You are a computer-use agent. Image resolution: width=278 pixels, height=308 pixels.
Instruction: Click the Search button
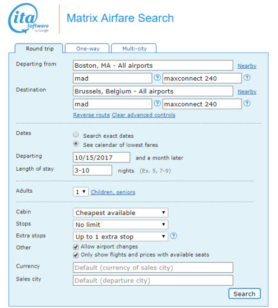[244, 293]
